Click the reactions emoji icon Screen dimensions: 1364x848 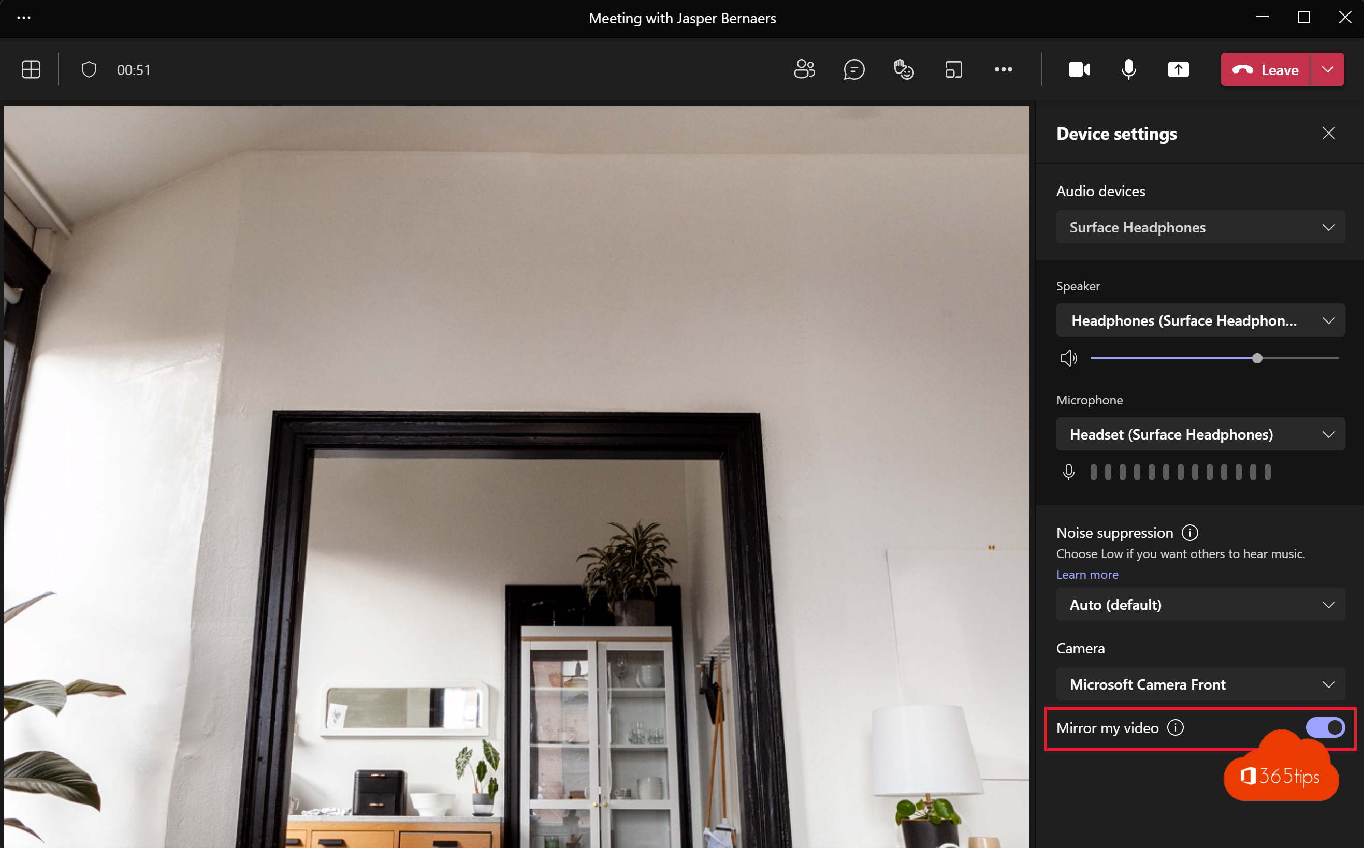point(903,69)
